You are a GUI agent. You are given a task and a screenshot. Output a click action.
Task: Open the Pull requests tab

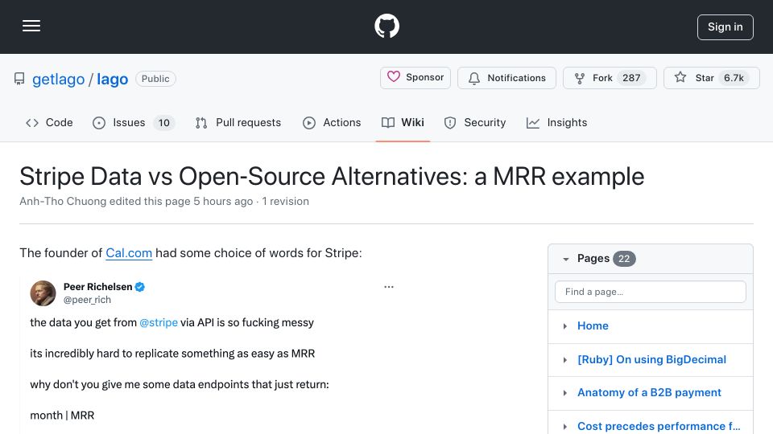238,122
